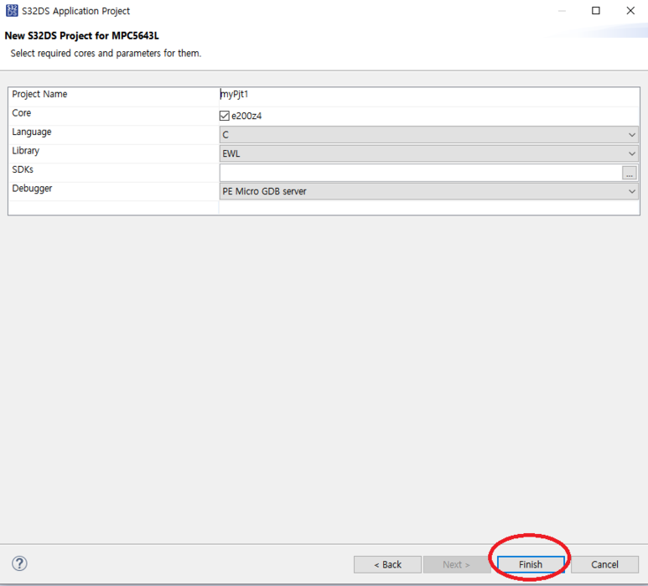648x586 pixels.
Task: Open the Library dropdown showing EWL
Action: (428, 153)
